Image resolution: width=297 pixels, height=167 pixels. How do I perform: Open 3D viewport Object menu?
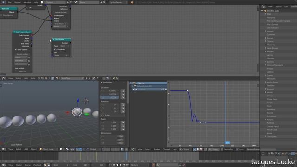(x=33, y=149)
